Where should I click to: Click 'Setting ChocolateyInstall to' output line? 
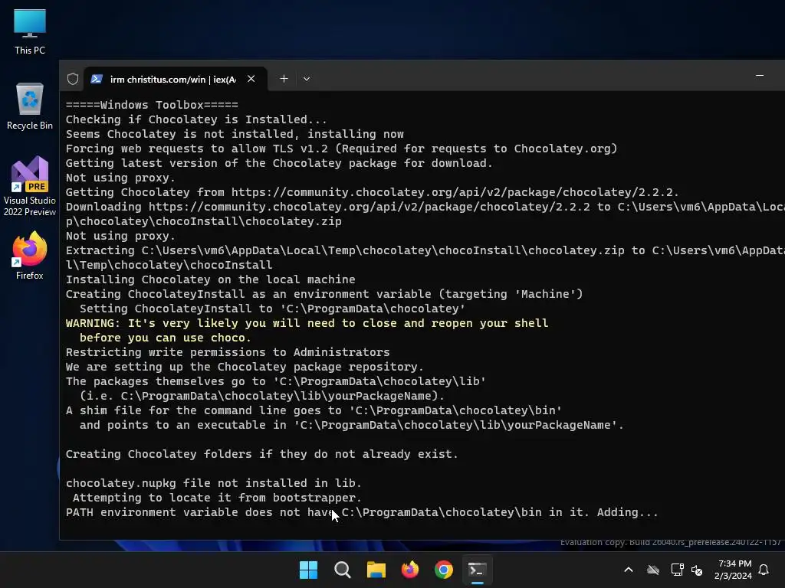[x=272, y=309]
